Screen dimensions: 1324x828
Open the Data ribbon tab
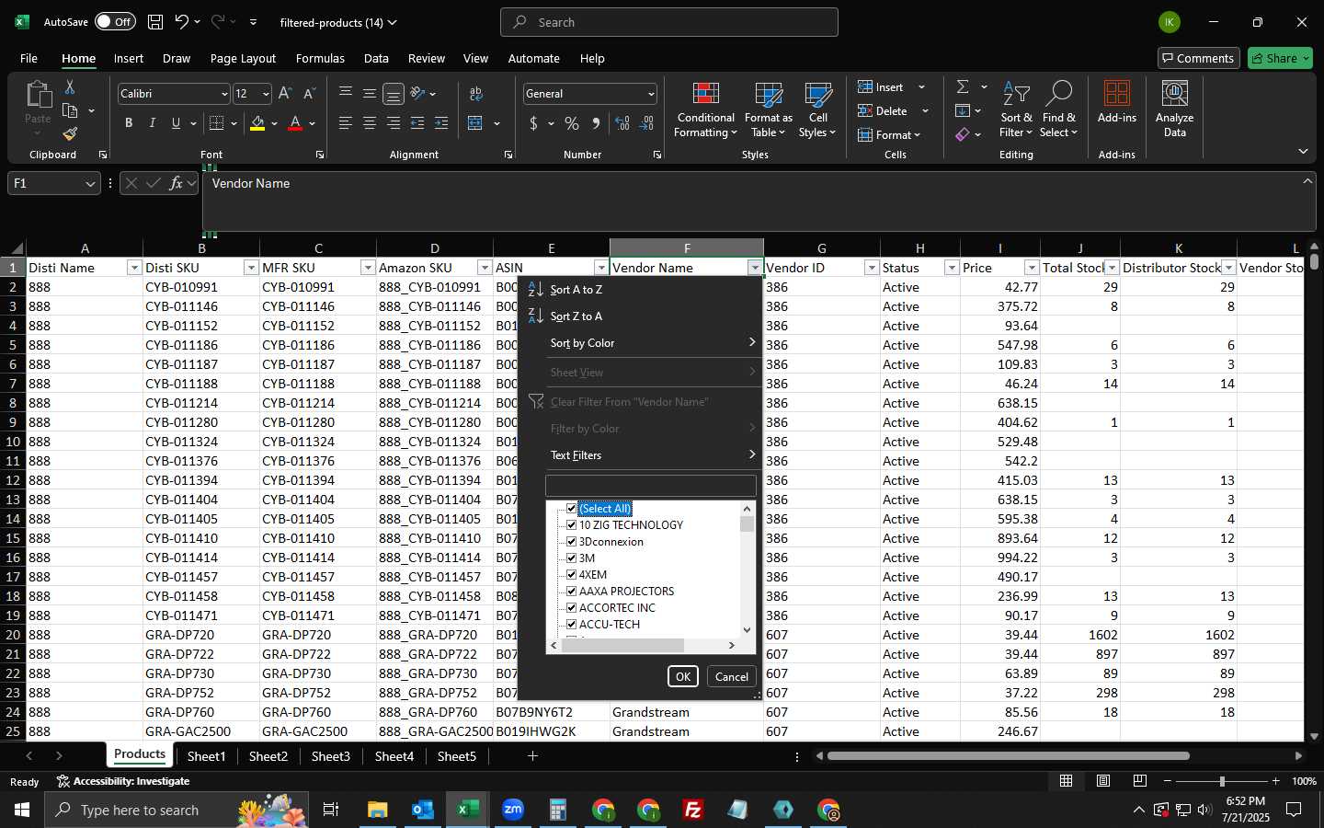[376, 58]
